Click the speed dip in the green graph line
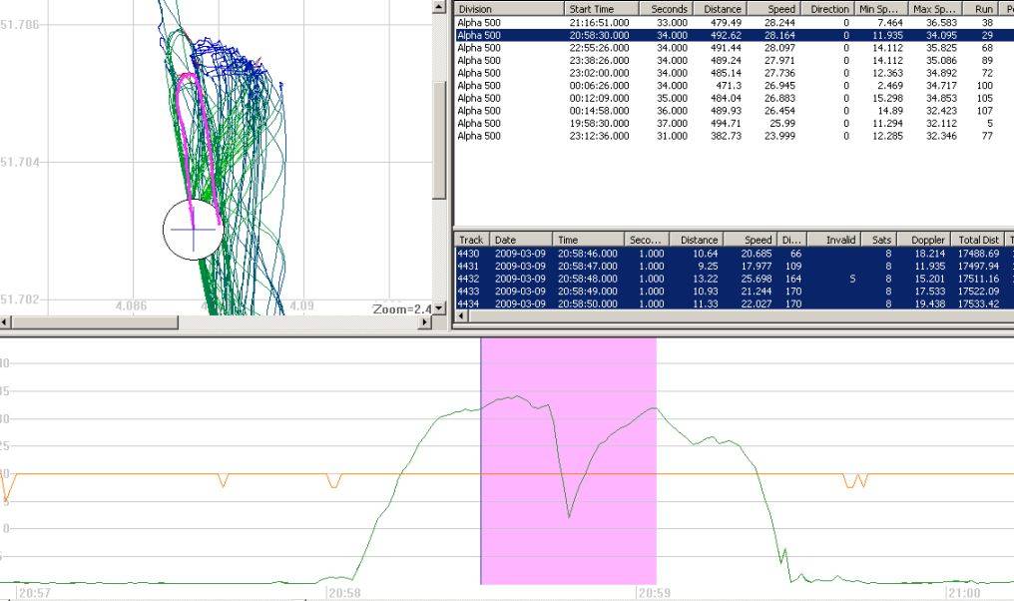This screenshot has width=1014, height=601. pos(569,514)
